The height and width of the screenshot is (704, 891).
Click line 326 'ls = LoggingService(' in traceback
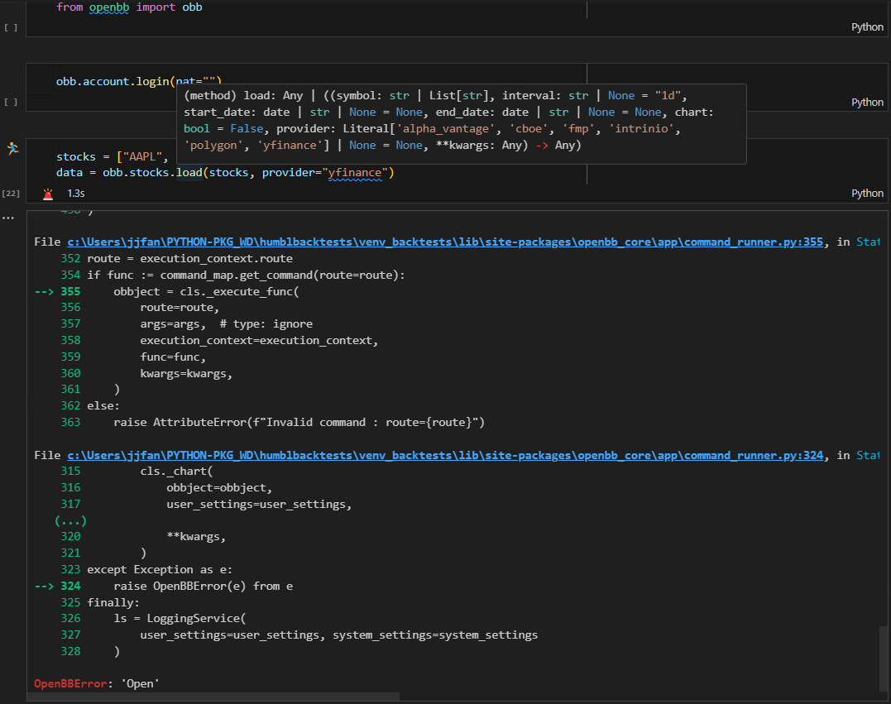coord(180,618)
